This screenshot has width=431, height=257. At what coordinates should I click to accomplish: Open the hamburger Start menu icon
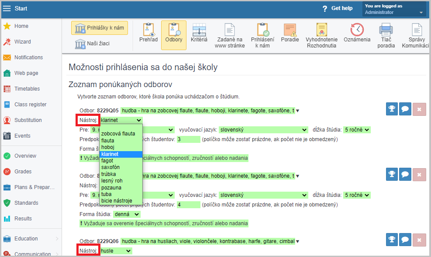(x=7, y=9)
